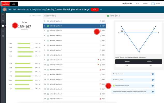Open the map icon in left sidebar

click(3, 21)
